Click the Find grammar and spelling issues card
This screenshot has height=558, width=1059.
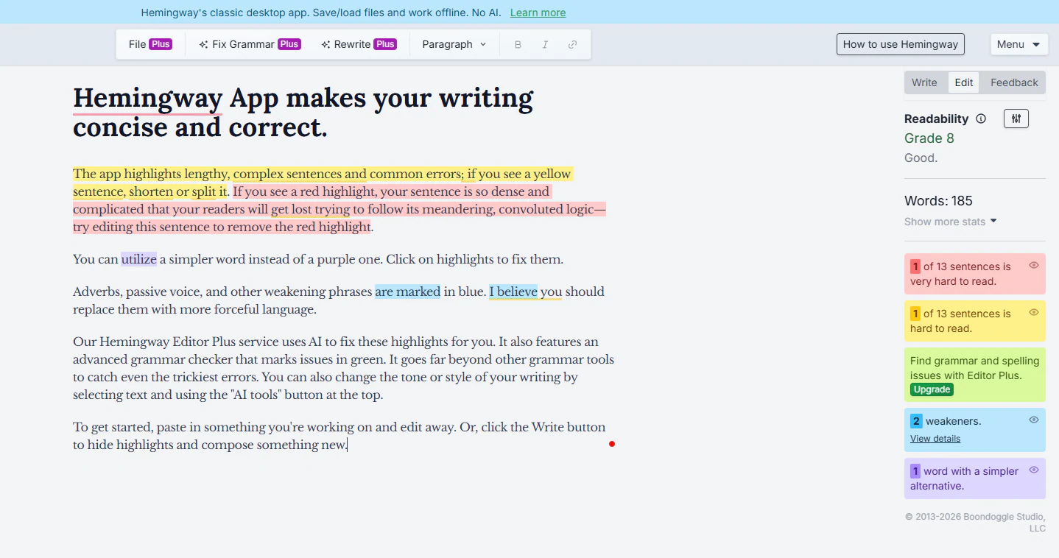pos(974,375)
